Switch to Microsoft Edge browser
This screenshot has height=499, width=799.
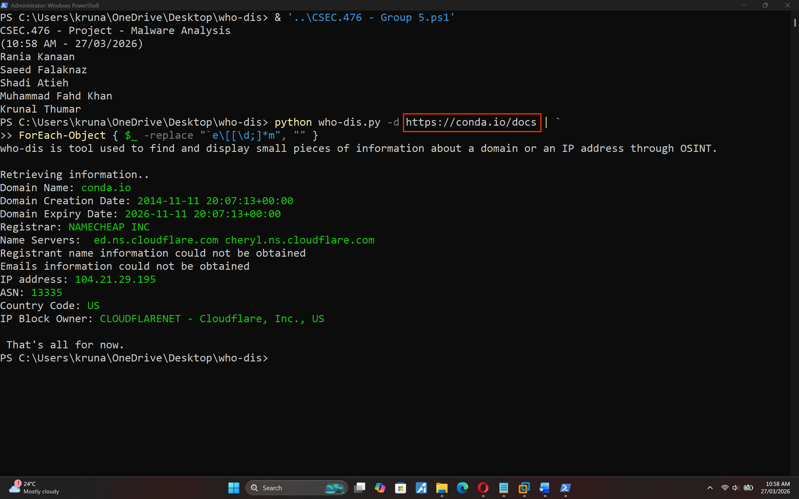click(x=462, y=487)
